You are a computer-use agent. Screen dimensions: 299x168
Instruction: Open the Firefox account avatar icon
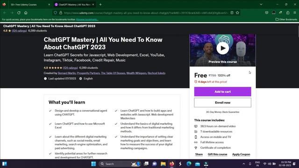[x=274, y=13]
